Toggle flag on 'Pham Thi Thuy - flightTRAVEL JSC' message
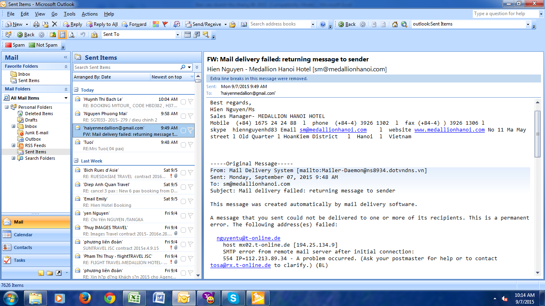 tap(190, 259)
